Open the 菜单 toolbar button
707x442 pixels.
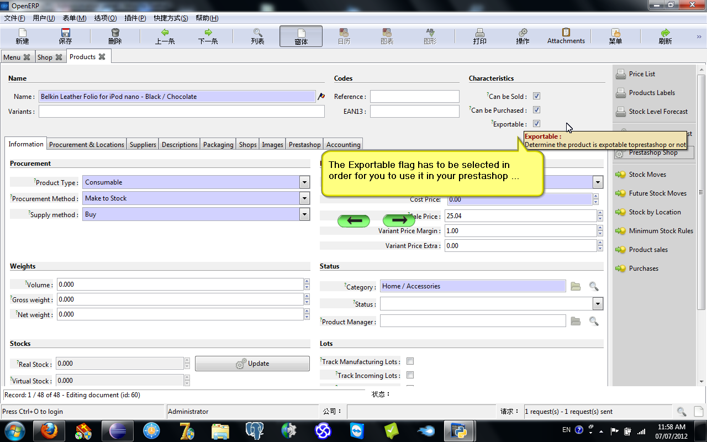coord(615,36)
